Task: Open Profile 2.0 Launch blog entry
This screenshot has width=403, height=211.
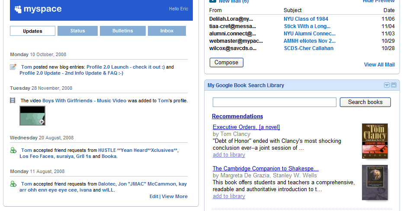Action: click(x=125, y=67)
